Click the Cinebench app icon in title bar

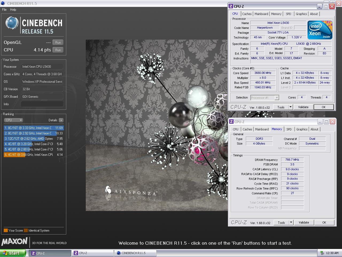point(3,3)
